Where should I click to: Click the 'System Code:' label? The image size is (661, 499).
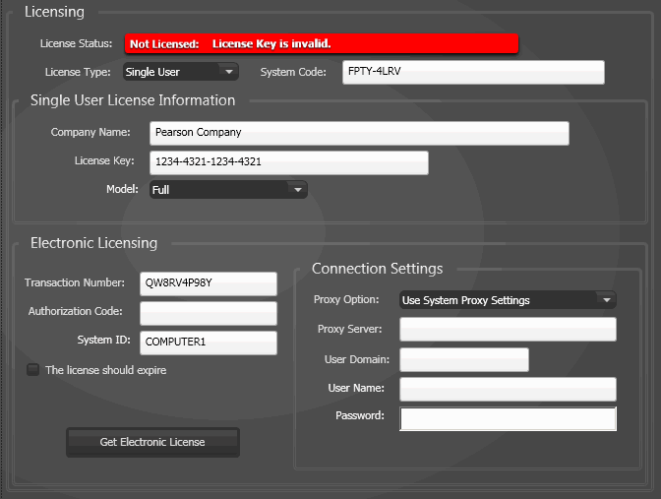click(x=293, y=72)
